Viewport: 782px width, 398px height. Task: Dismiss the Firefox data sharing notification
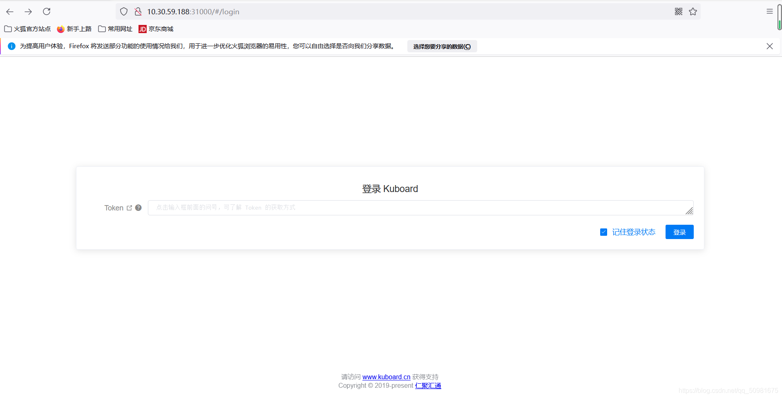click(x=770, y=46)
